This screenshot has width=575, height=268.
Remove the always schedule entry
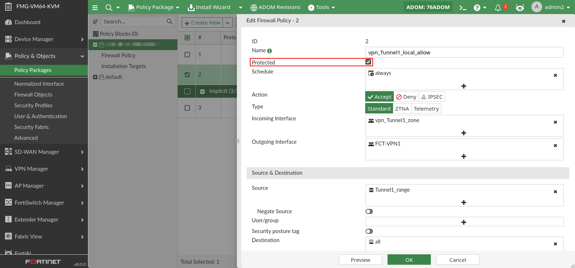tap(555, 75)
